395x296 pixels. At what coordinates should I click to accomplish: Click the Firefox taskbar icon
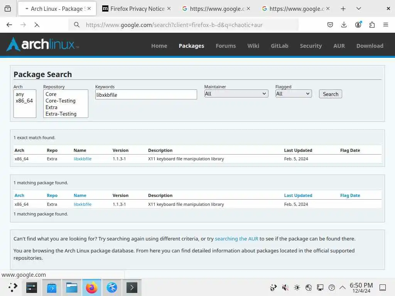point(92,288)
